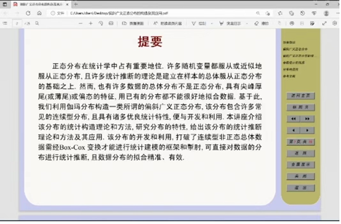Rotate the PDF page
Viewport: 341px width, 224px height.
click(x=101, y=23)
